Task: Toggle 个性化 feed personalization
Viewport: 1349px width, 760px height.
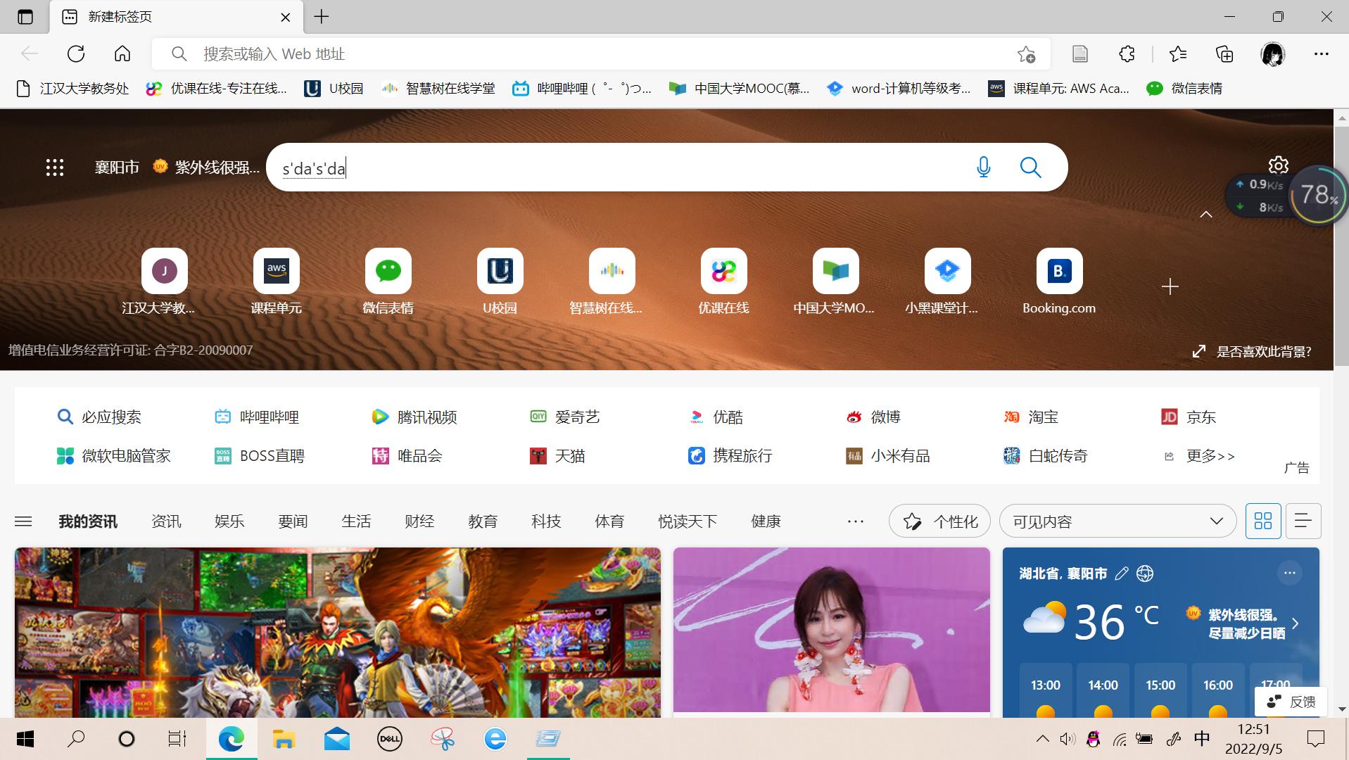Action: coord(939,521)
